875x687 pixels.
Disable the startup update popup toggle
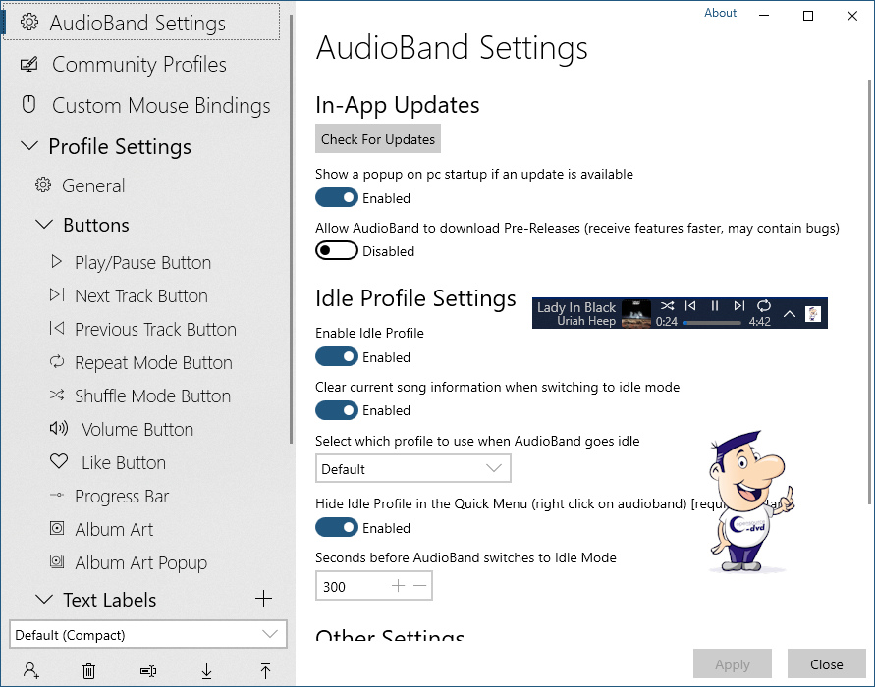tap(336, 198)
